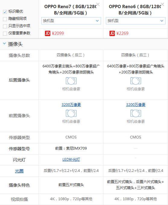Open the 光圈 parameter link
168x205 pixels.
click(x=19, y=171)
